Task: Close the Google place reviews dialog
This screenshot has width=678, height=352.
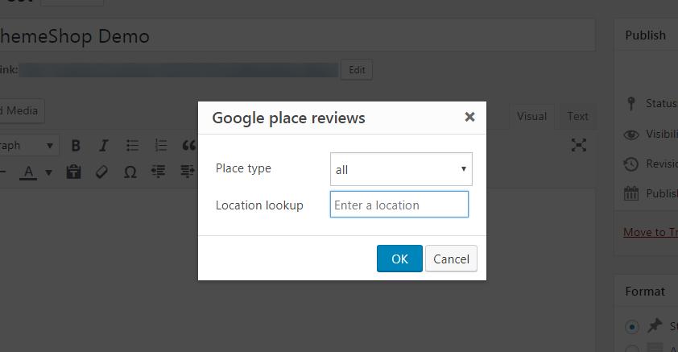Action: point(469,117)
